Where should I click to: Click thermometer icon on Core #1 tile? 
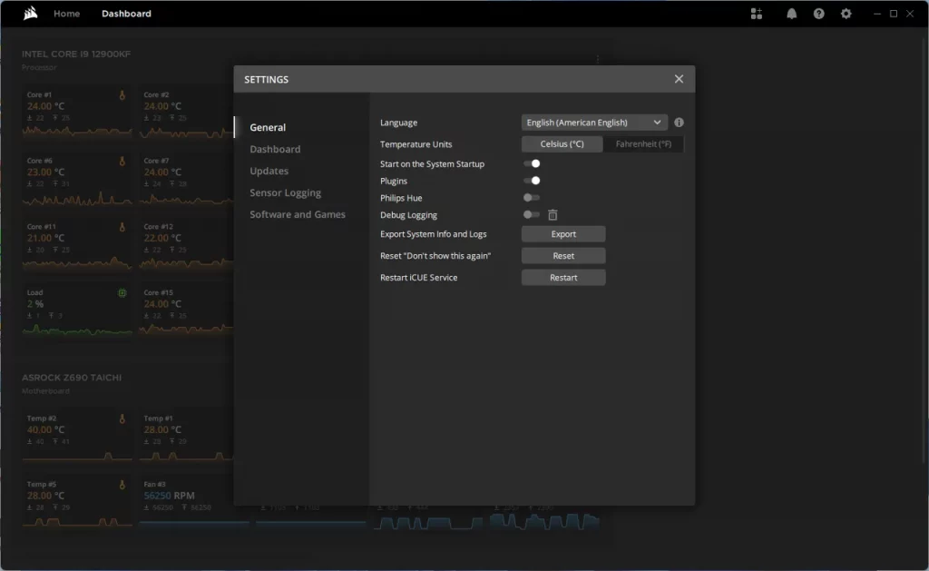coord(122,95)
